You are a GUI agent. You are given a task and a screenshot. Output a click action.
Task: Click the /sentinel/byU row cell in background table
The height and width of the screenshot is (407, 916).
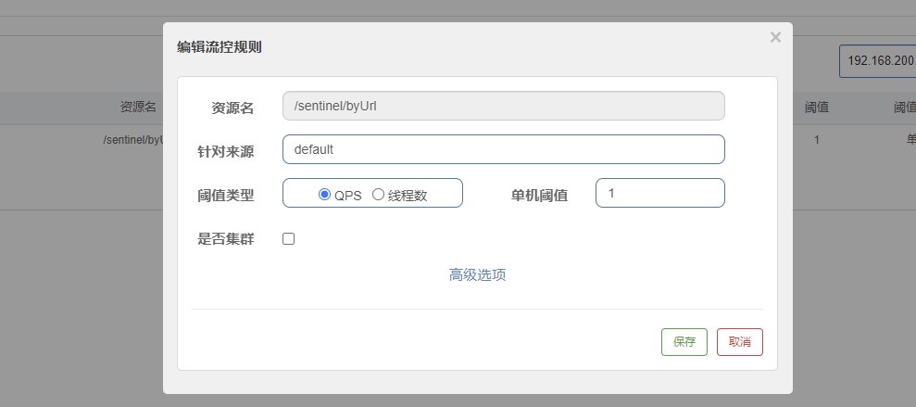pyautogui.click(x=132, y=140)
